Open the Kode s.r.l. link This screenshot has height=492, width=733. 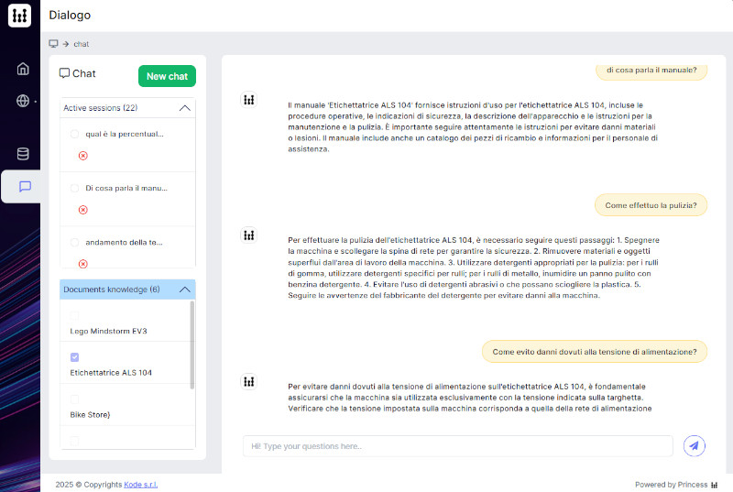pos(140,484)
